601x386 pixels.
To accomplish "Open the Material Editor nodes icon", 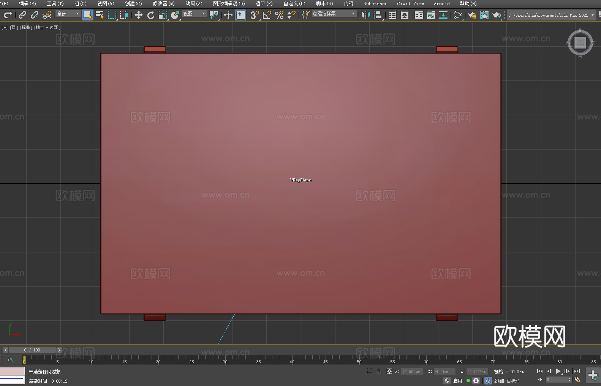I will tap(458, 15).
